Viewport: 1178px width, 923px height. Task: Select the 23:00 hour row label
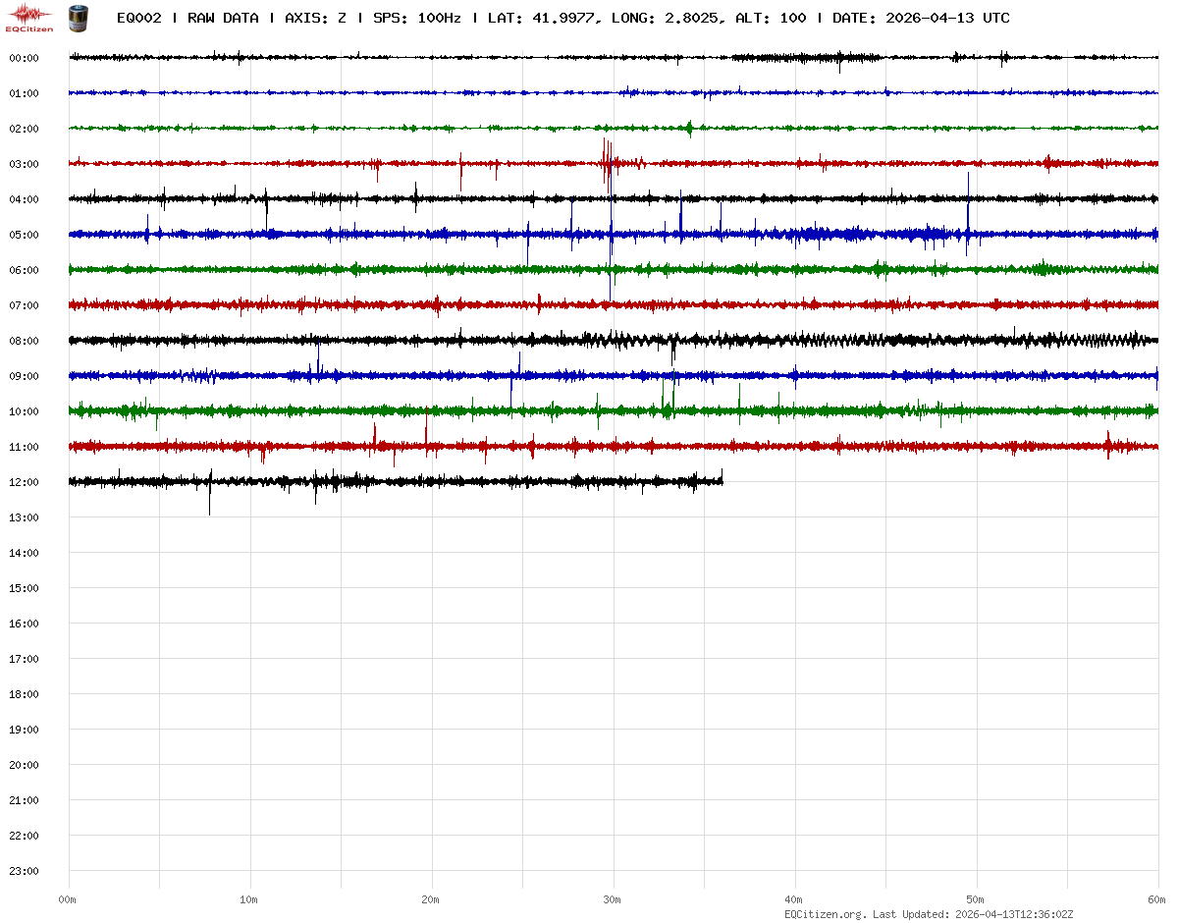[24, 871]
